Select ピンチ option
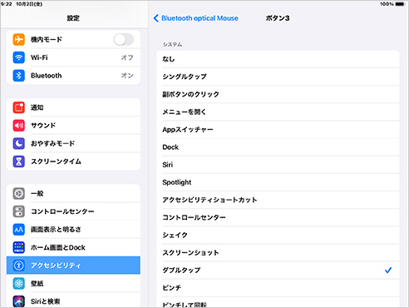The width and height of the screenshot is (409, 308). tap(278, 288)
